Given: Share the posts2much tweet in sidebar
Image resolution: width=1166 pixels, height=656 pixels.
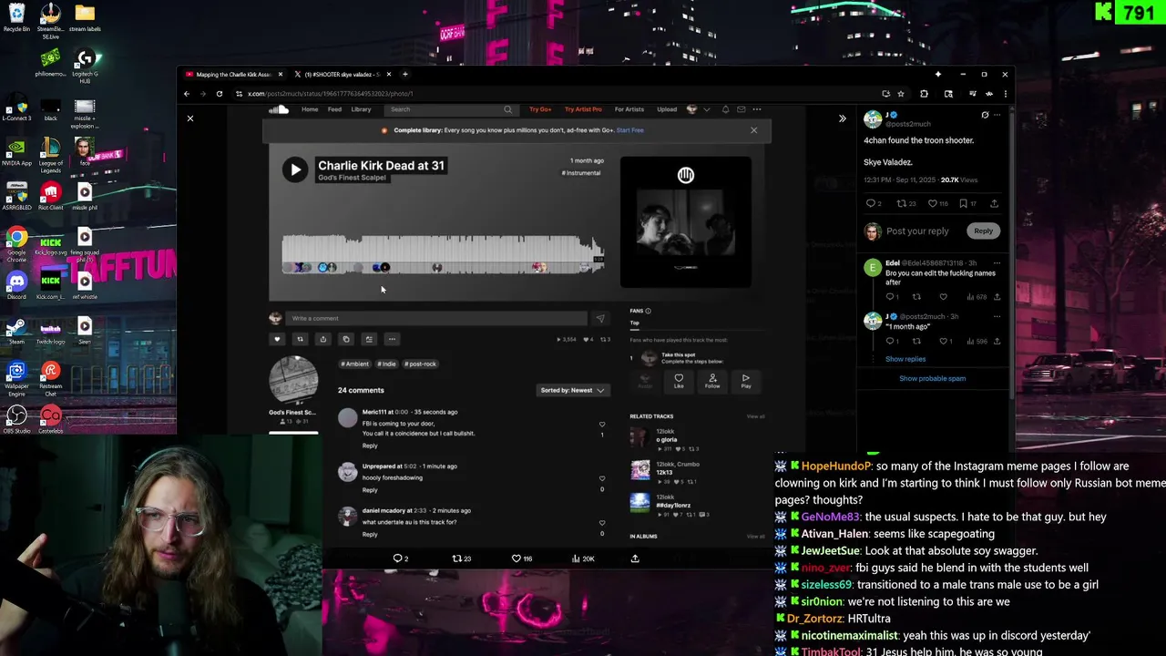Looking at the screenshot, I should click(994, 203).
